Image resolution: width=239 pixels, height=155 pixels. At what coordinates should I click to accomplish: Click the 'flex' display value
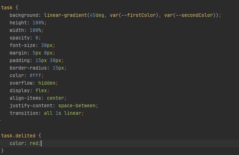41,90
